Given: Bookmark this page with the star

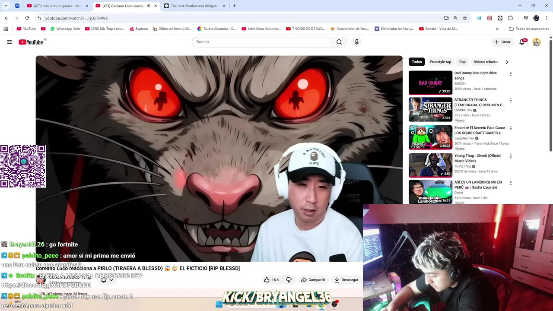Looking at the screenshot, I should 465,18.
